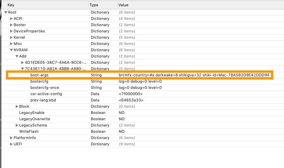284x168 pixels.
Task: Collapse the Add dictionary triangle
Action: pyautogui.click(x=17, y=56)
